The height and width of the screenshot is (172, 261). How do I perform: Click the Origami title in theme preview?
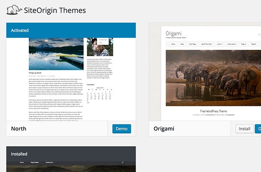pos(174,34)
